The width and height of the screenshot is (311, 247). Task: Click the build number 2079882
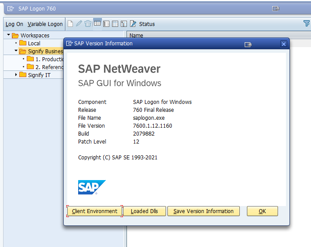click(x=144, y=134)
